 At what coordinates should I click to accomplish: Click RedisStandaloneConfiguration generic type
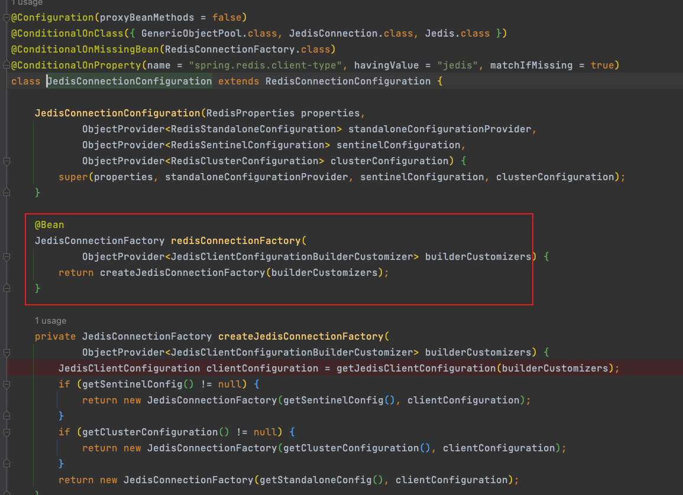(254, 129)
